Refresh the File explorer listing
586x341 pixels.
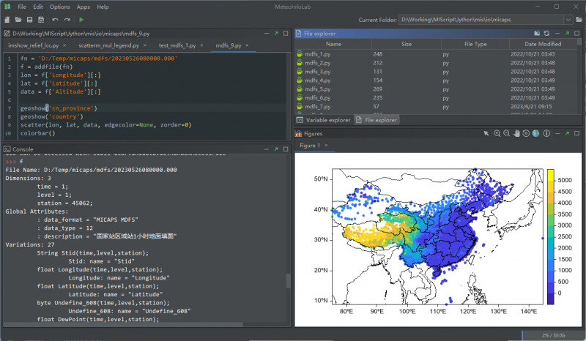click(x=546, y=33)
